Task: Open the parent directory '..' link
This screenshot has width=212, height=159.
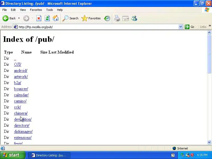Action: tap(15, 59)
